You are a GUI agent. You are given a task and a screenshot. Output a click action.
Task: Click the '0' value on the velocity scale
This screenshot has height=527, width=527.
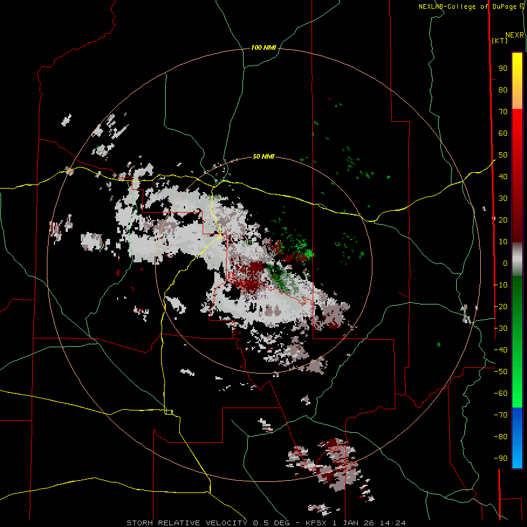505,263
